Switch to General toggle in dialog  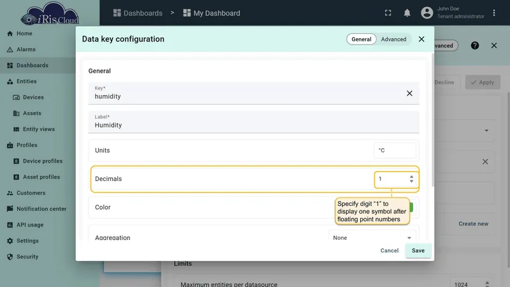click(x=361, y=39)
